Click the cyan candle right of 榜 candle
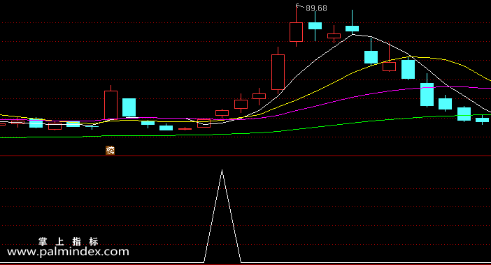Image resolution: width=491 pixels, height=265 pixels. click(x=129, y=107)
